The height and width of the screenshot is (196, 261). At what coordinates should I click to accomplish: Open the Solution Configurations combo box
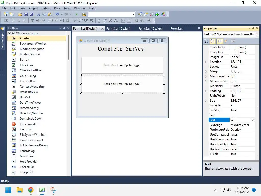(x=111, y=15)
